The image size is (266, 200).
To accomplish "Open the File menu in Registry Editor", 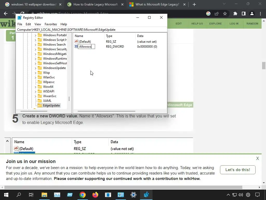I will click(20, 24).
